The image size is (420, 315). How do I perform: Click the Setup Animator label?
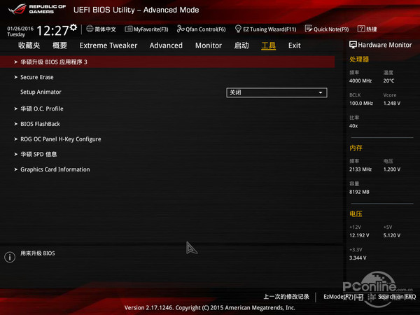(x=41, y=92)
